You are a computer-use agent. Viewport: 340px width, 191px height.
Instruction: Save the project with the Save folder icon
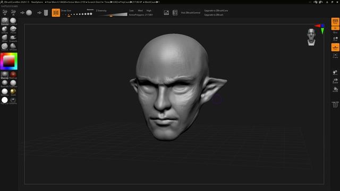13,13
